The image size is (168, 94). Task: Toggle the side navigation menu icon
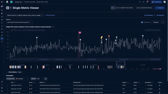pyautogui.click(x=2, y=2)
